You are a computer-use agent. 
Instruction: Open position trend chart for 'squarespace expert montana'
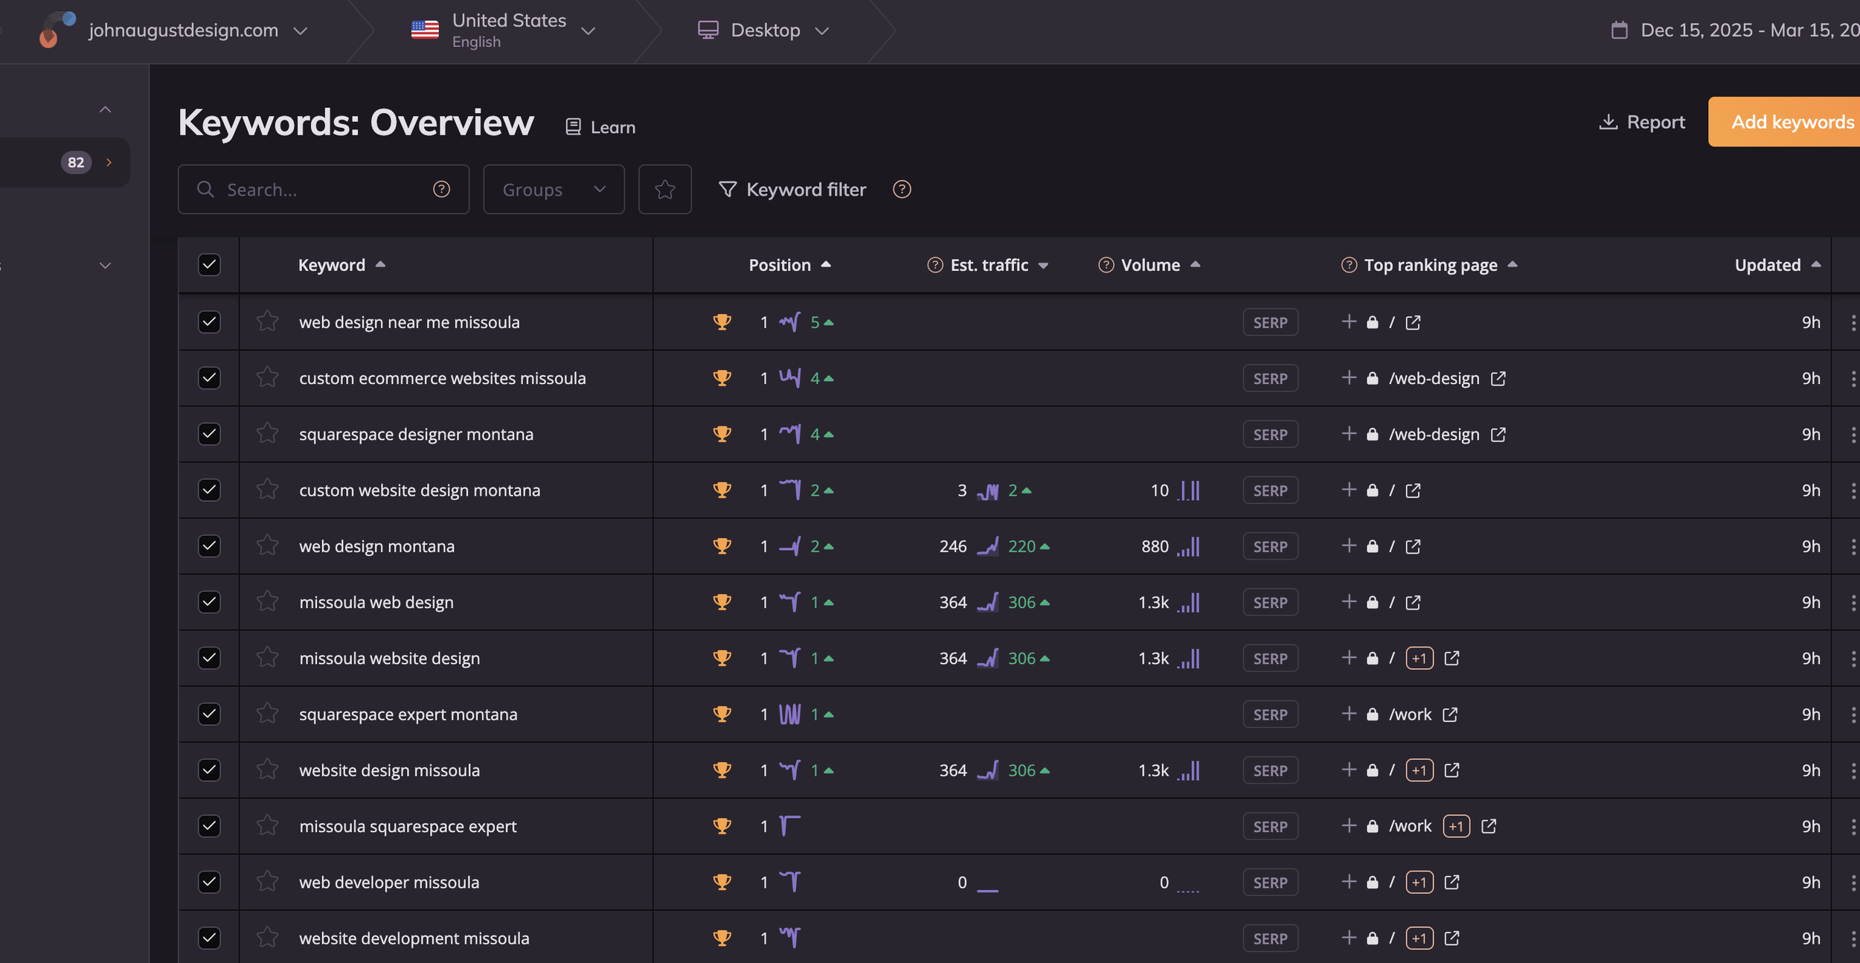coord(789,714)
